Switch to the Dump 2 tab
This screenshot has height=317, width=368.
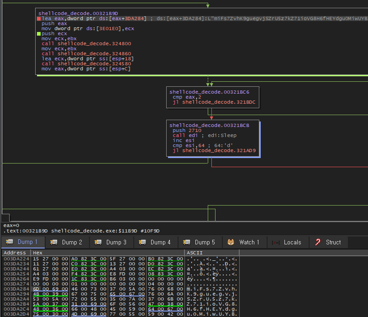(66, 242)
